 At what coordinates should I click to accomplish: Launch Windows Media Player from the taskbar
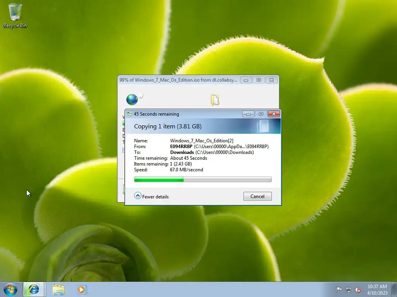click(82, 289)
